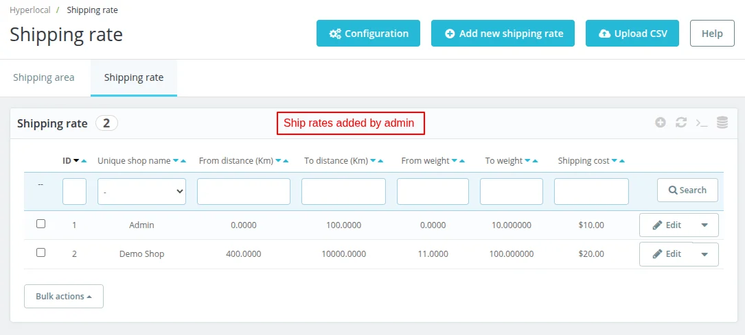Click the 10000.0000 to distance cell
Image resolution: width=745 pixels, height=335 pixels.
tap(343, 254)
